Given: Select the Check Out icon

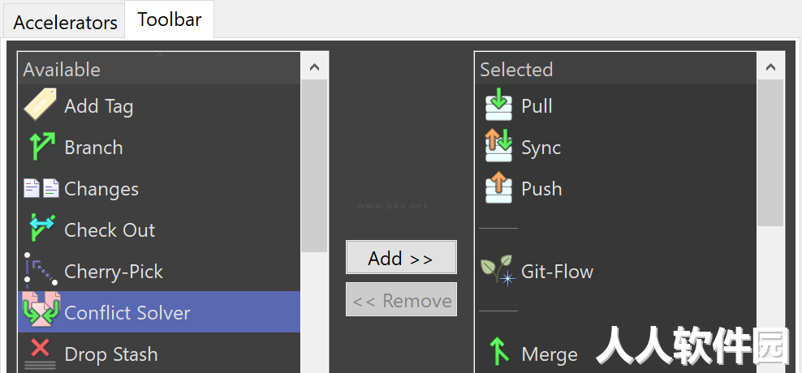Looking at the screenshot, I should [42, 228].
